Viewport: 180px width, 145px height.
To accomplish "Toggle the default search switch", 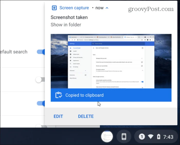I will pos(41,52).
